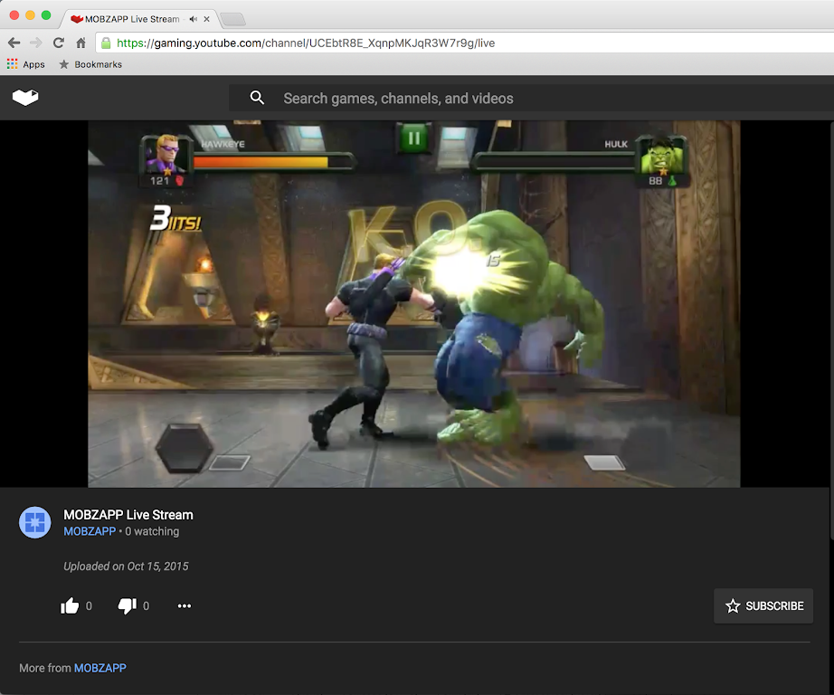The image size is (834, 695).
Task: Click the YouTube Gaming logo icon
Action: tap(25, 98)
